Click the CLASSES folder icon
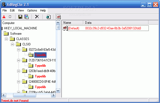This screenshot has height=103, width=160. point(12,39)
